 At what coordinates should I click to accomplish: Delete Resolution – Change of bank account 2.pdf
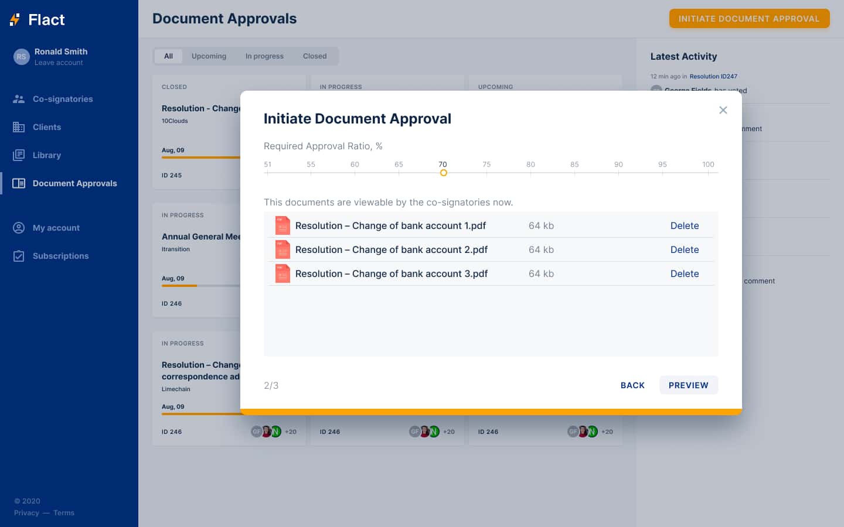[684, 250]
